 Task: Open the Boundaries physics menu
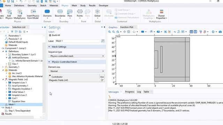[60, 14]
